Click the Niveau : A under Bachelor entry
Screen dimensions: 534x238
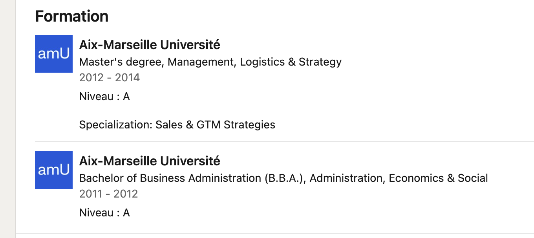pyautogui.click(x=104, y=213)
